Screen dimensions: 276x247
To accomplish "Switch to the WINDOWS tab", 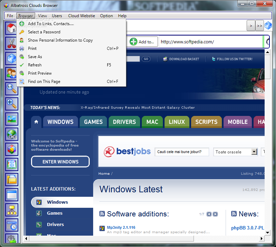I will pos(60,122).
